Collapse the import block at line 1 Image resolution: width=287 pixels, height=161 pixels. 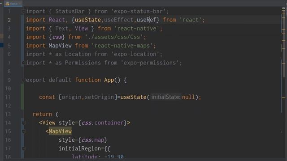pyautogui.click(x=23, y=11)
